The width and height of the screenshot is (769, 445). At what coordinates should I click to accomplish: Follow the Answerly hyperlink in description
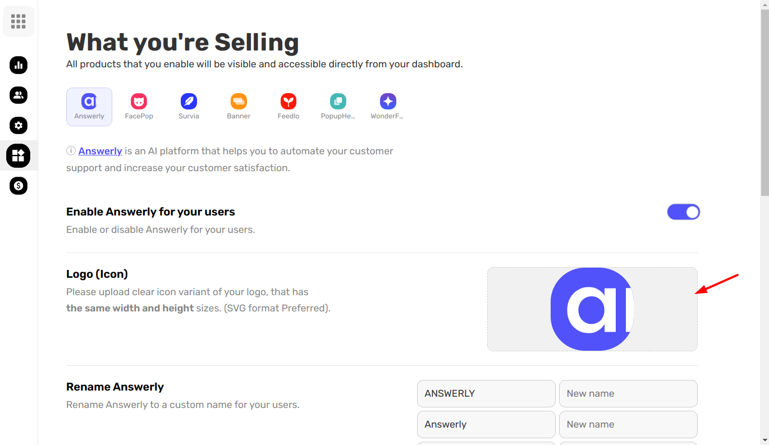[100, 151]
